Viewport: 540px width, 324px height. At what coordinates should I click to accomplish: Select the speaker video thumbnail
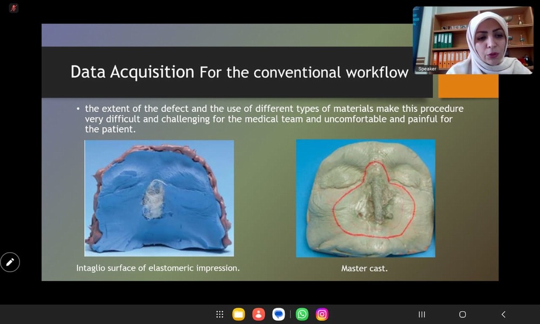click(x=473, y=40)
